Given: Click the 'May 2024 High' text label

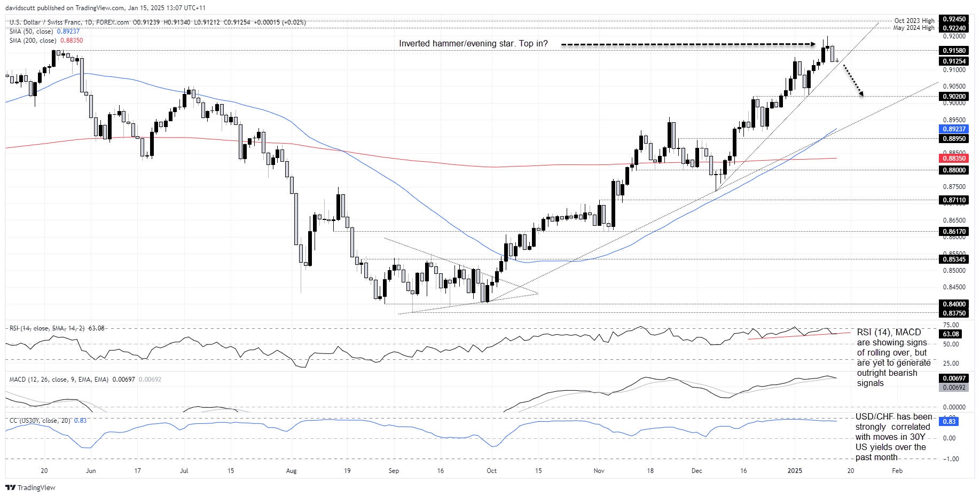Looking at the screenshot, I should 914,28.
